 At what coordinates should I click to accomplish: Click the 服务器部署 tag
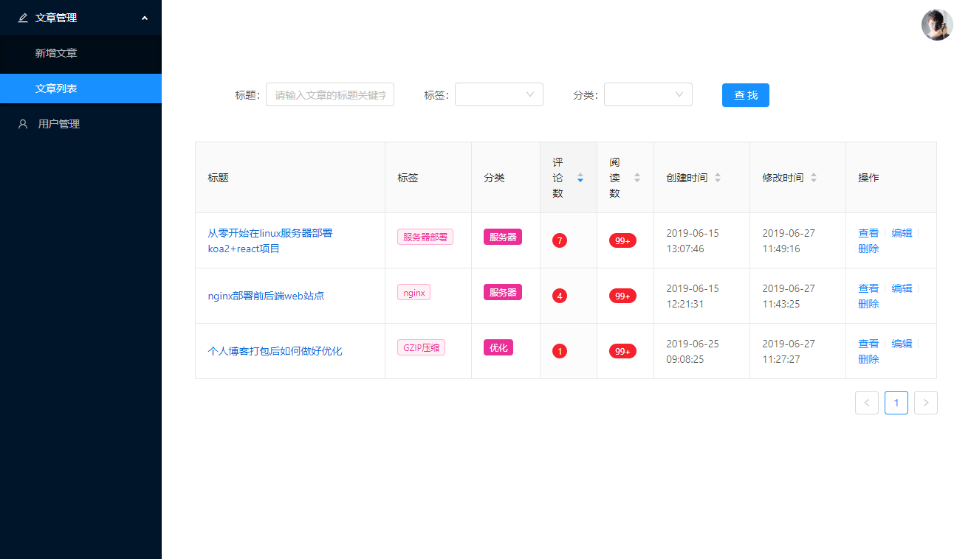(425, 237)
